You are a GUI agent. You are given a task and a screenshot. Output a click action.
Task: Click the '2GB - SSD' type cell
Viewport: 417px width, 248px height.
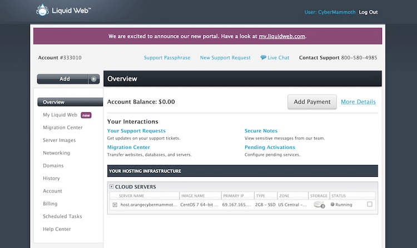(x=265, y=205)
